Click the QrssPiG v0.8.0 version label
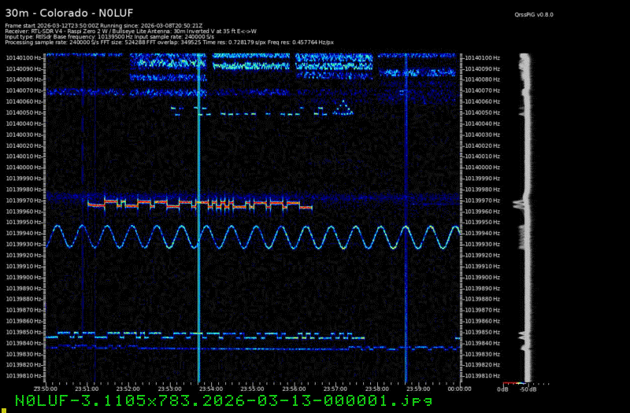The height and width of the screenshot is (413, 630). pyautogui.click(x=535, y=13)
